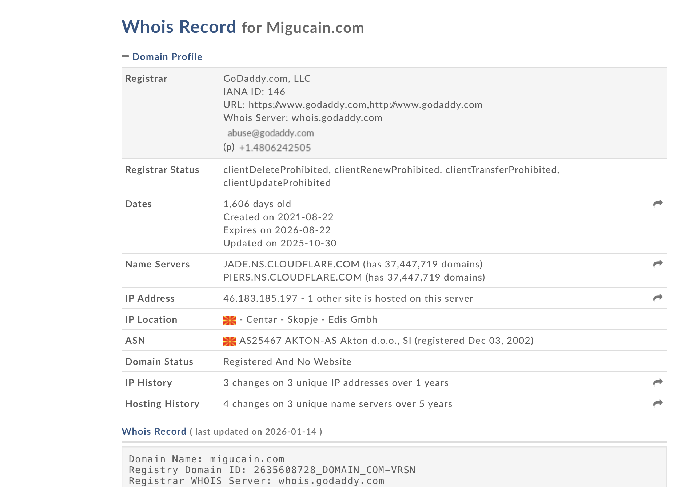
Task: Click the registrar phone number +1.4806242505
Action: [275, 148]
